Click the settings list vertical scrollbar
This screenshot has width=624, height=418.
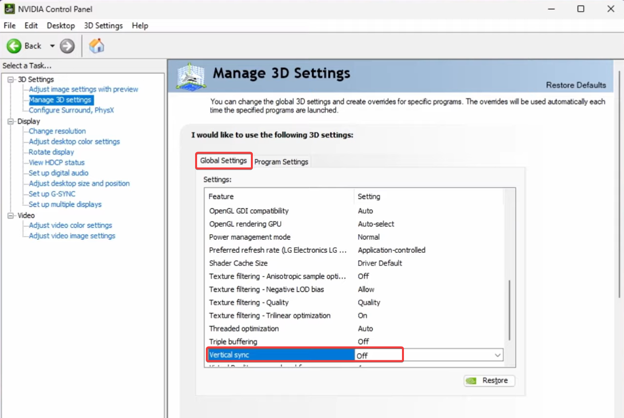pyautogui.click(x=509, y=310)
